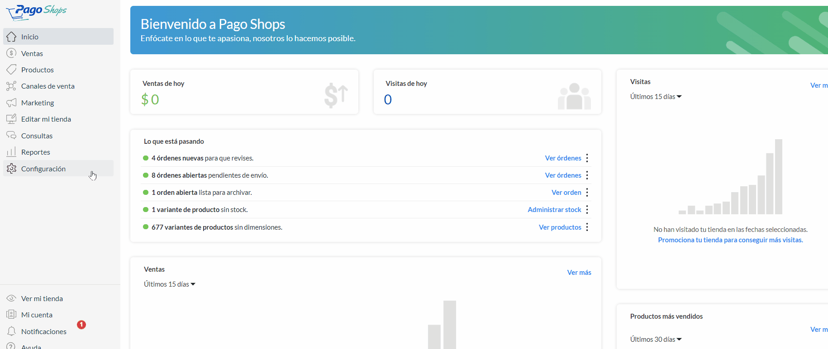Click Administrar stock link

(554, 210)
